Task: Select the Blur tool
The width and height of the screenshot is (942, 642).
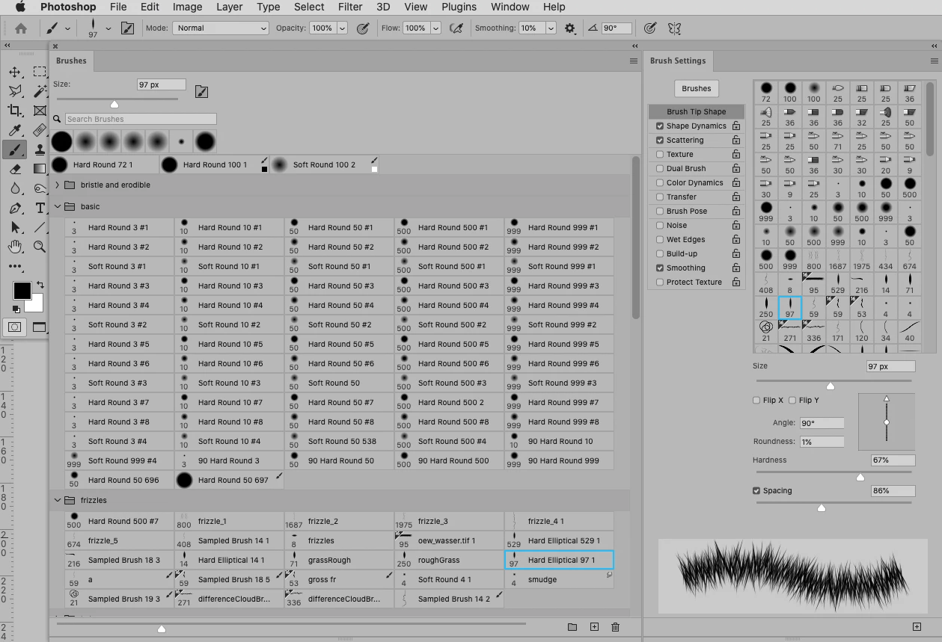Action: [x=14, y=188]
